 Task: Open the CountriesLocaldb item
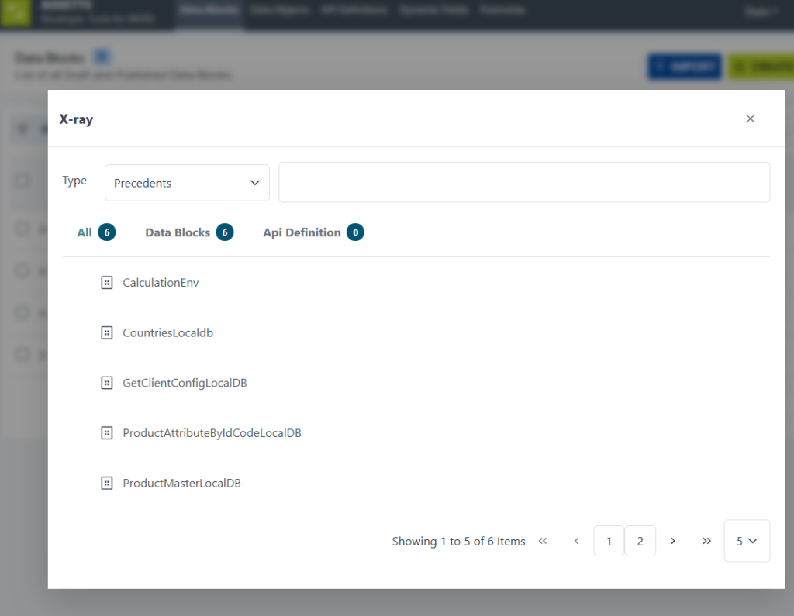167,332
